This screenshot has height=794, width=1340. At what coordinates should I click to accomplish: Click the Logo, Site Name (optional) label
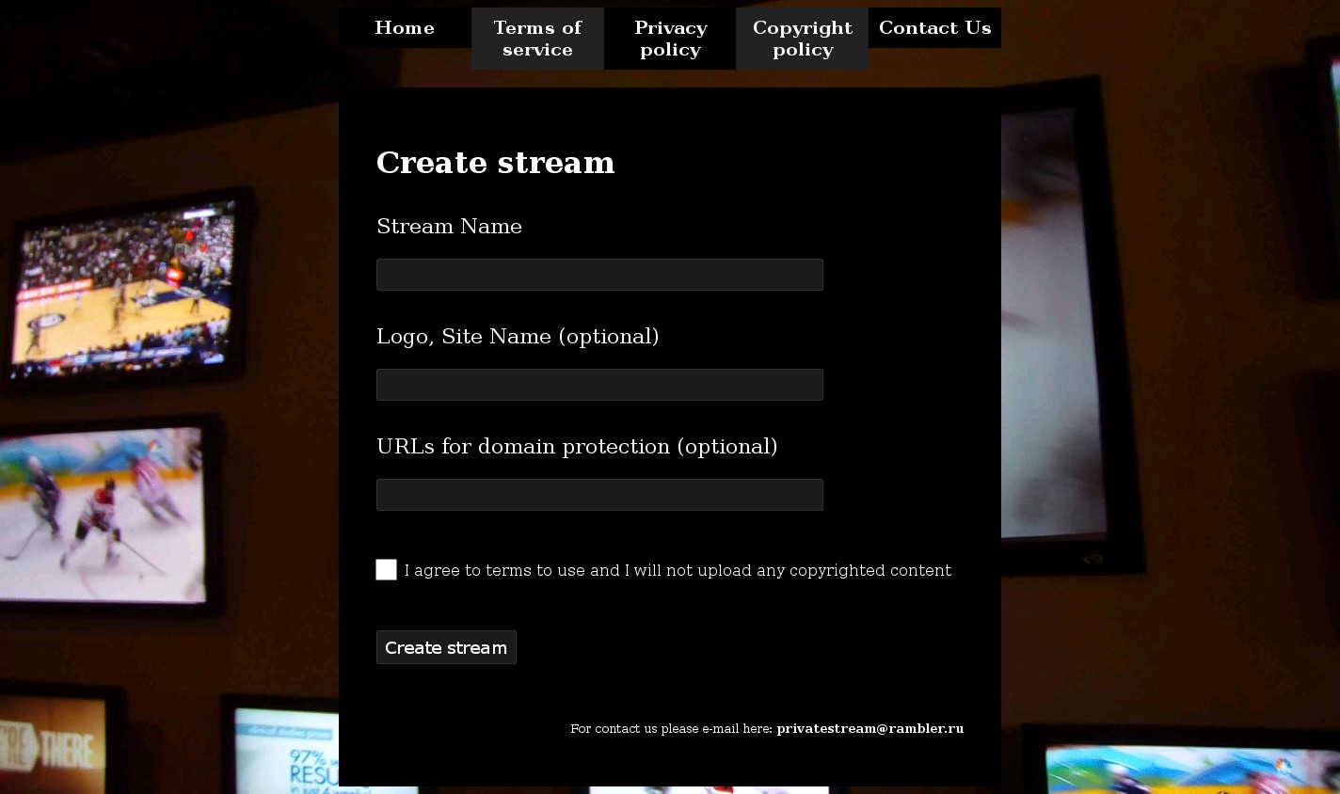pos(518,337)
